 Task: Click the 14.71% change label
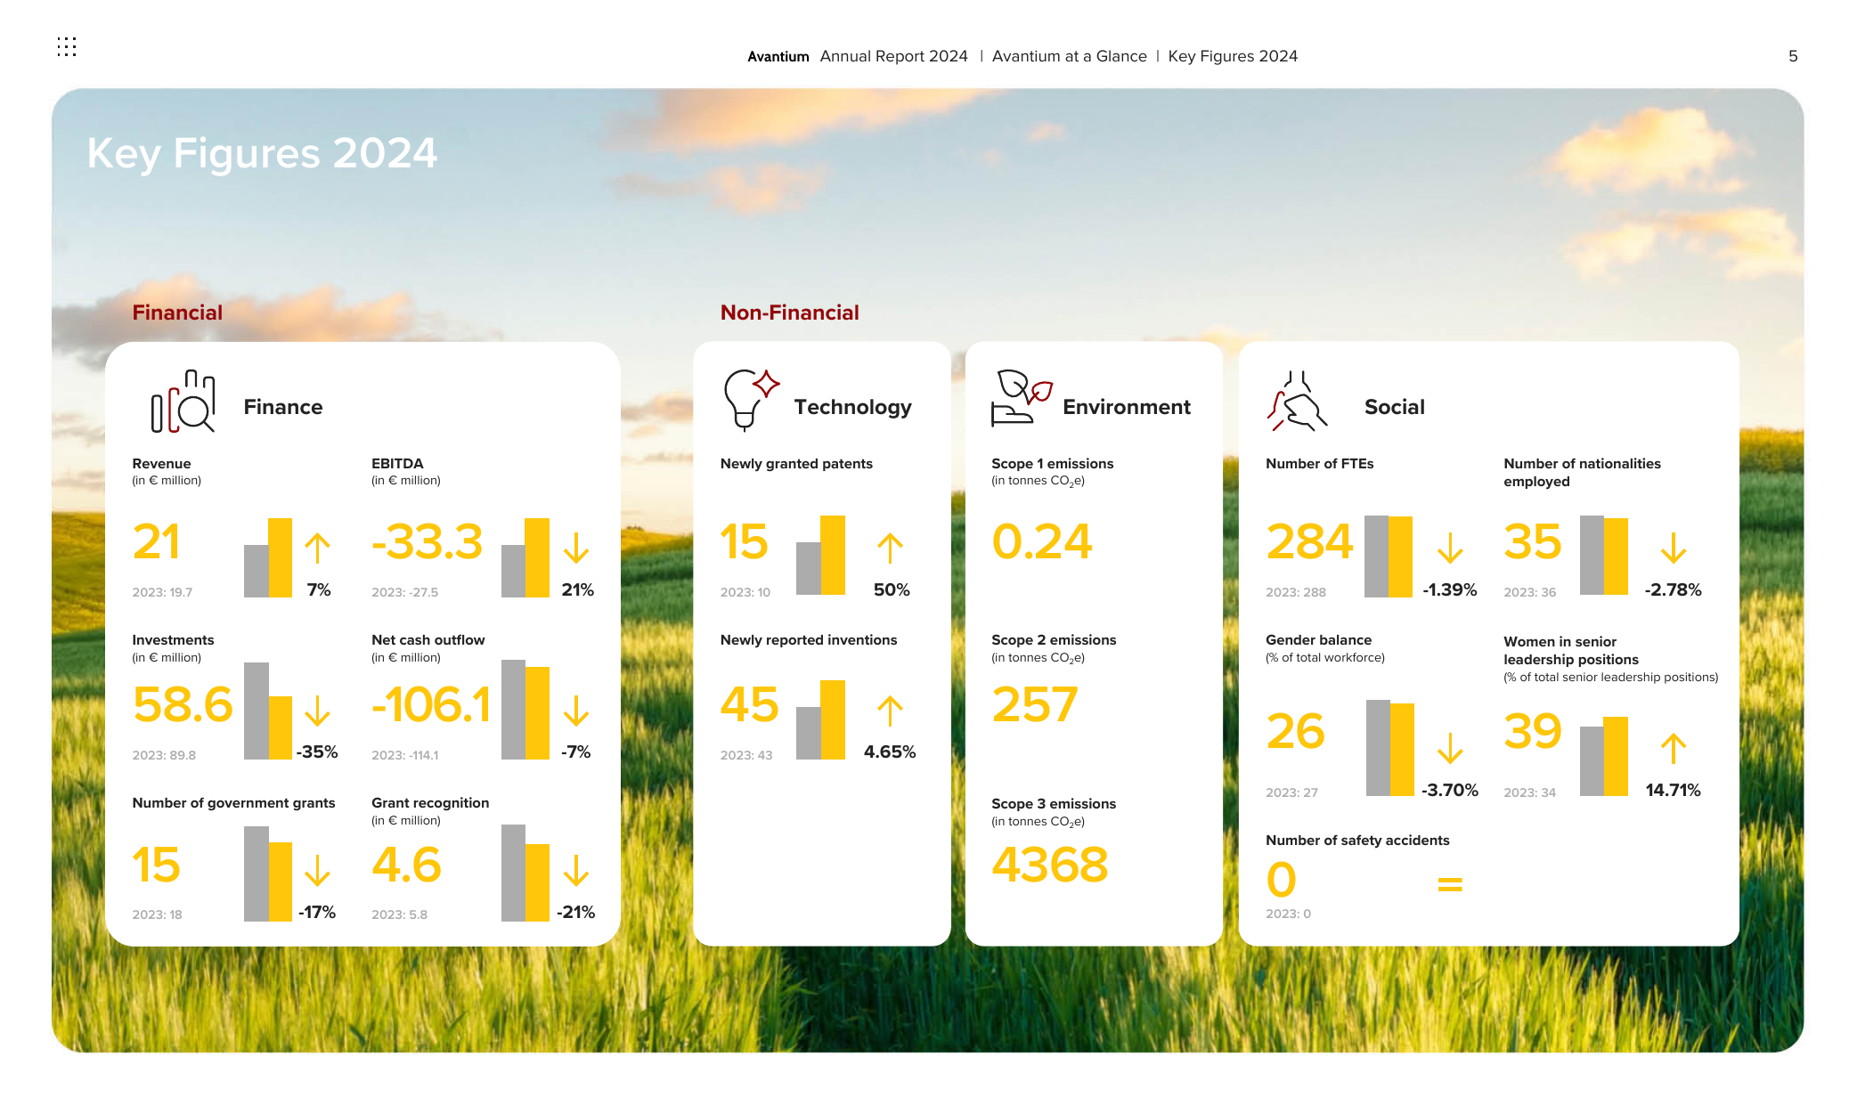click(1674, 790)
